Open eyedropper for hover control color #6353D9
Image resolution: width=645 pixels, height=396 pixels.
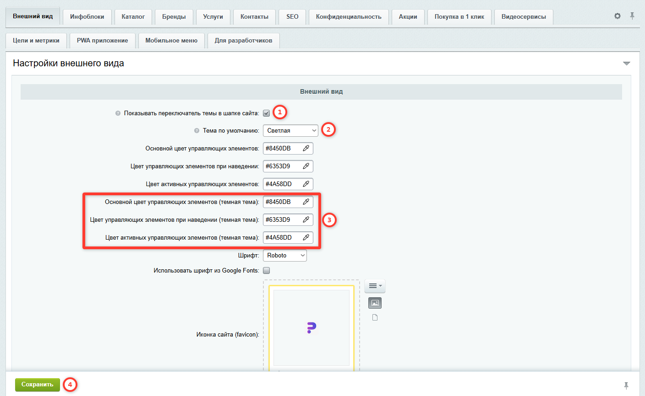306,166
